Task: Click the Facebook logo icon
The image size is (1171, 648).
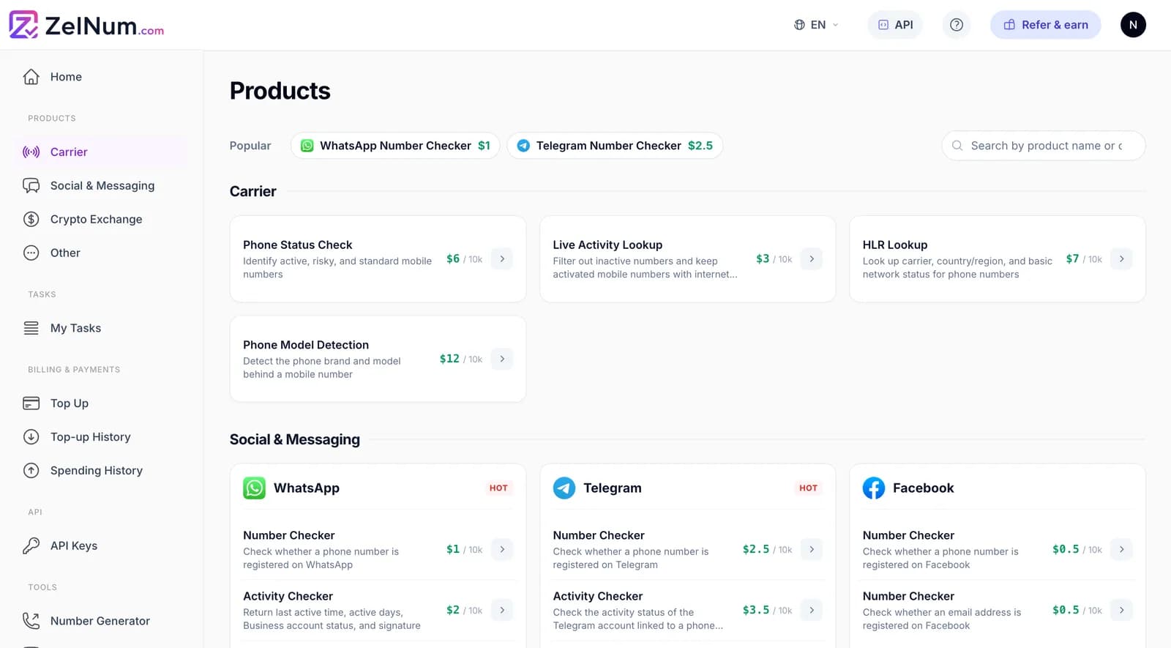Action: point(873,488)
